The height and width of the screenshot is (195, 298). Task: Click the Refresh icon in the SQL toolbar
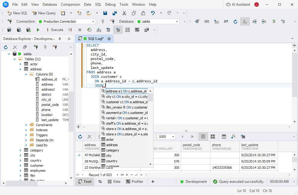235,21
